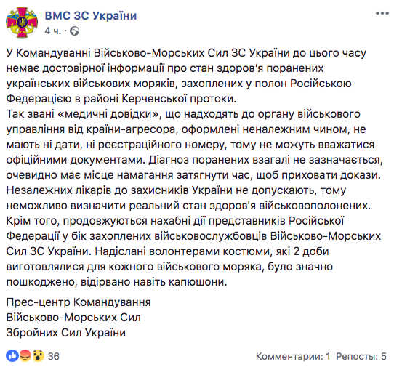Show the list of 36 reactions

[x=54, y=356]
